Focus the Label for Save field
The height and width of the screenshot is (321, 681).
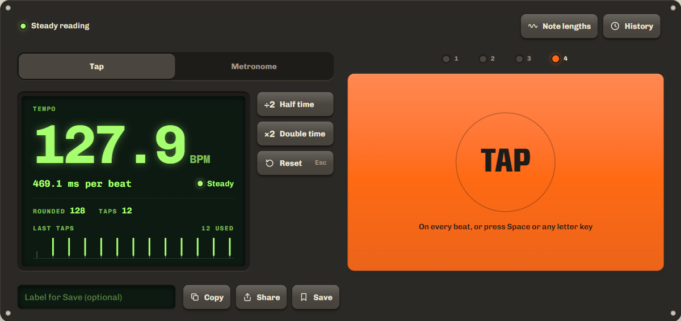point(96,297)
